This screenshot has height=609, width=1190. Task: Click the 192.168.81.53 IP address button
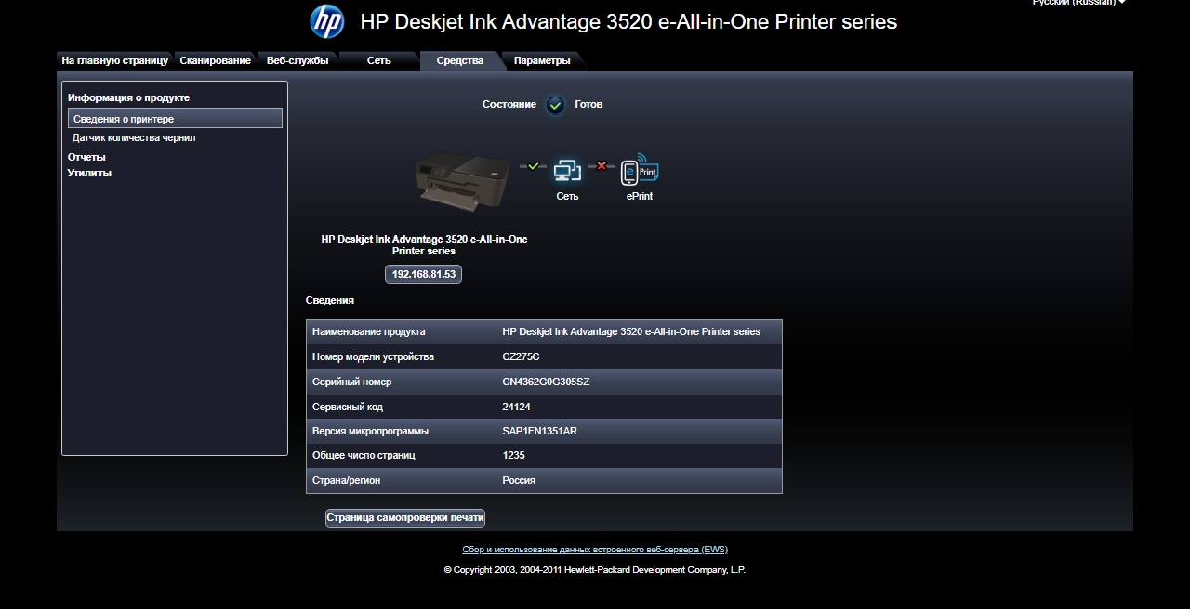423,275
